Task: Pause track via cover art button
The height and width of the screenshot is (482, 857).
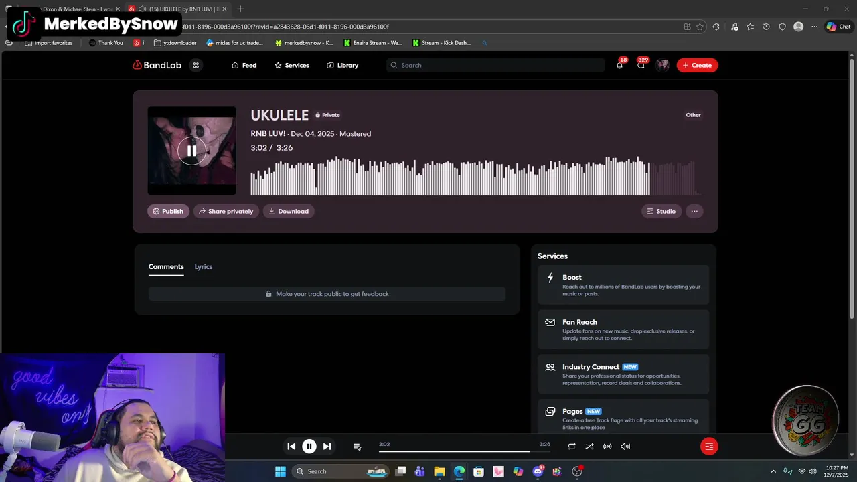Action: (191, 151)
